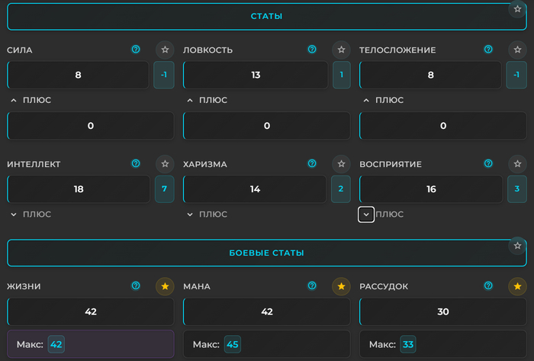Show help for Телосложение stat
Screen dimensions: 534x361
click(x=488, y=50)
